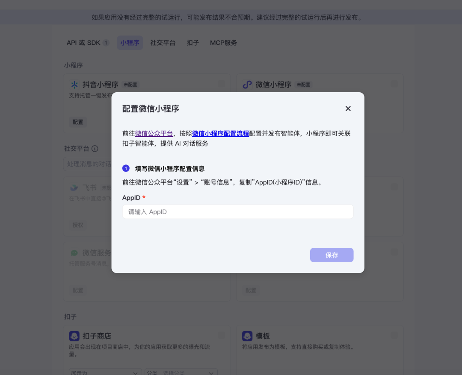Viewport: 462px width, 375px height.
Task: Click the 模板 logo icon
Action: tap(247, 336)
